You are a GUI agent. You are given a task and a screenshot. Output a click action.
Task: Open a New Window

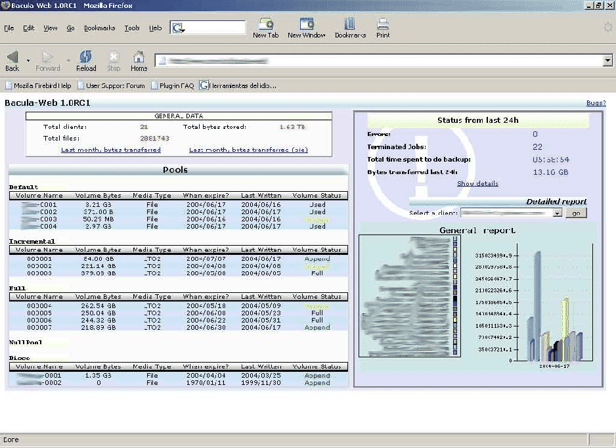(307, 28)
